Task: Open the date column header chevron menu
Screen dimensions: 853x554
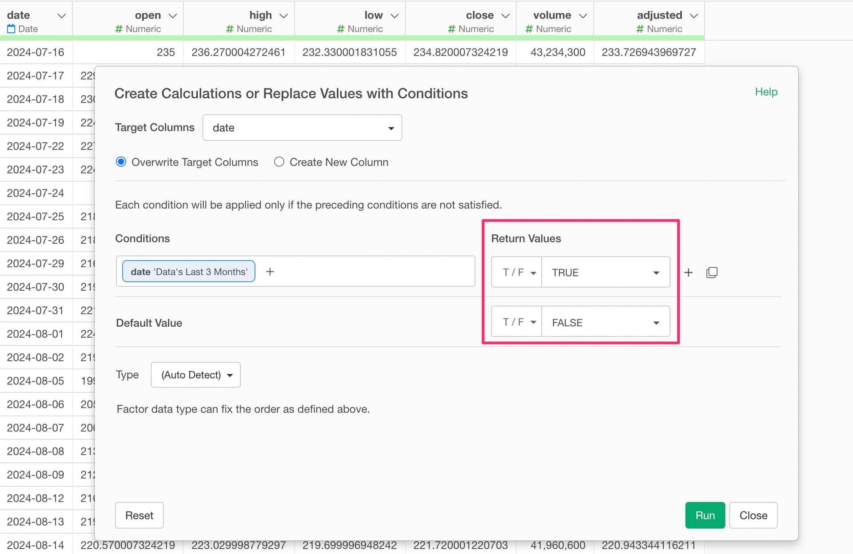Action: point(62,16)
